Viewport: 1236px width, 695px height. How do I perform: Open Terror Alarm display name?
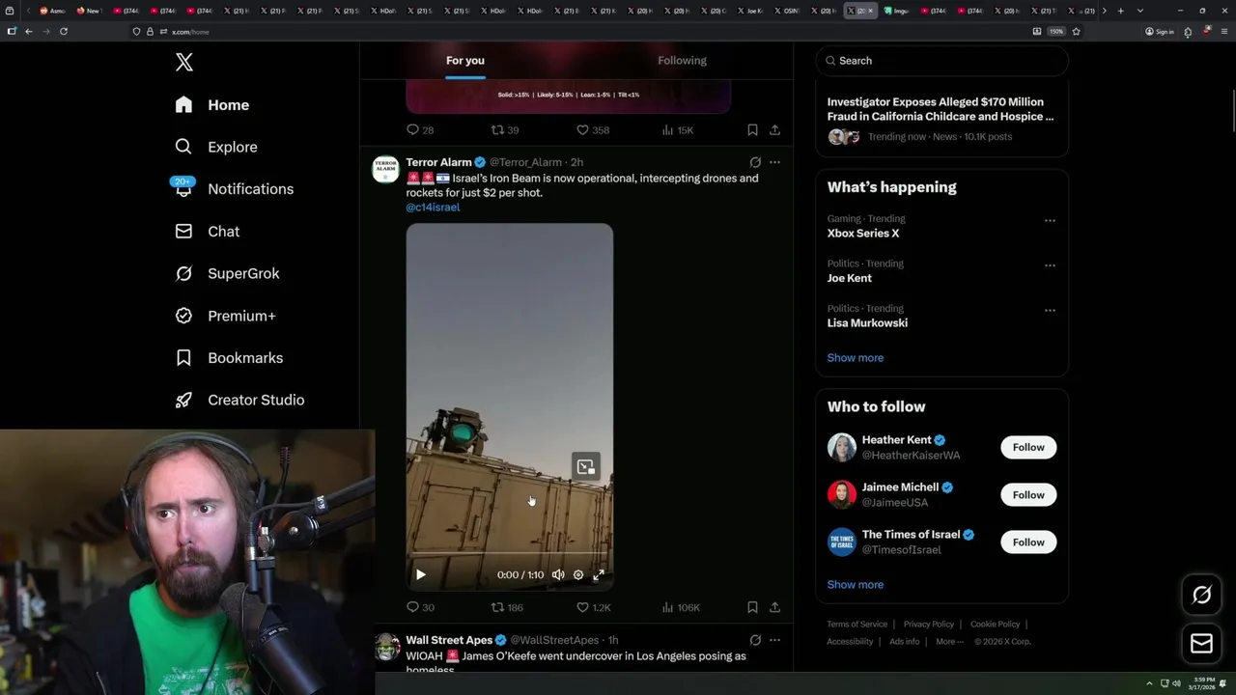click(x=438, y=162)
